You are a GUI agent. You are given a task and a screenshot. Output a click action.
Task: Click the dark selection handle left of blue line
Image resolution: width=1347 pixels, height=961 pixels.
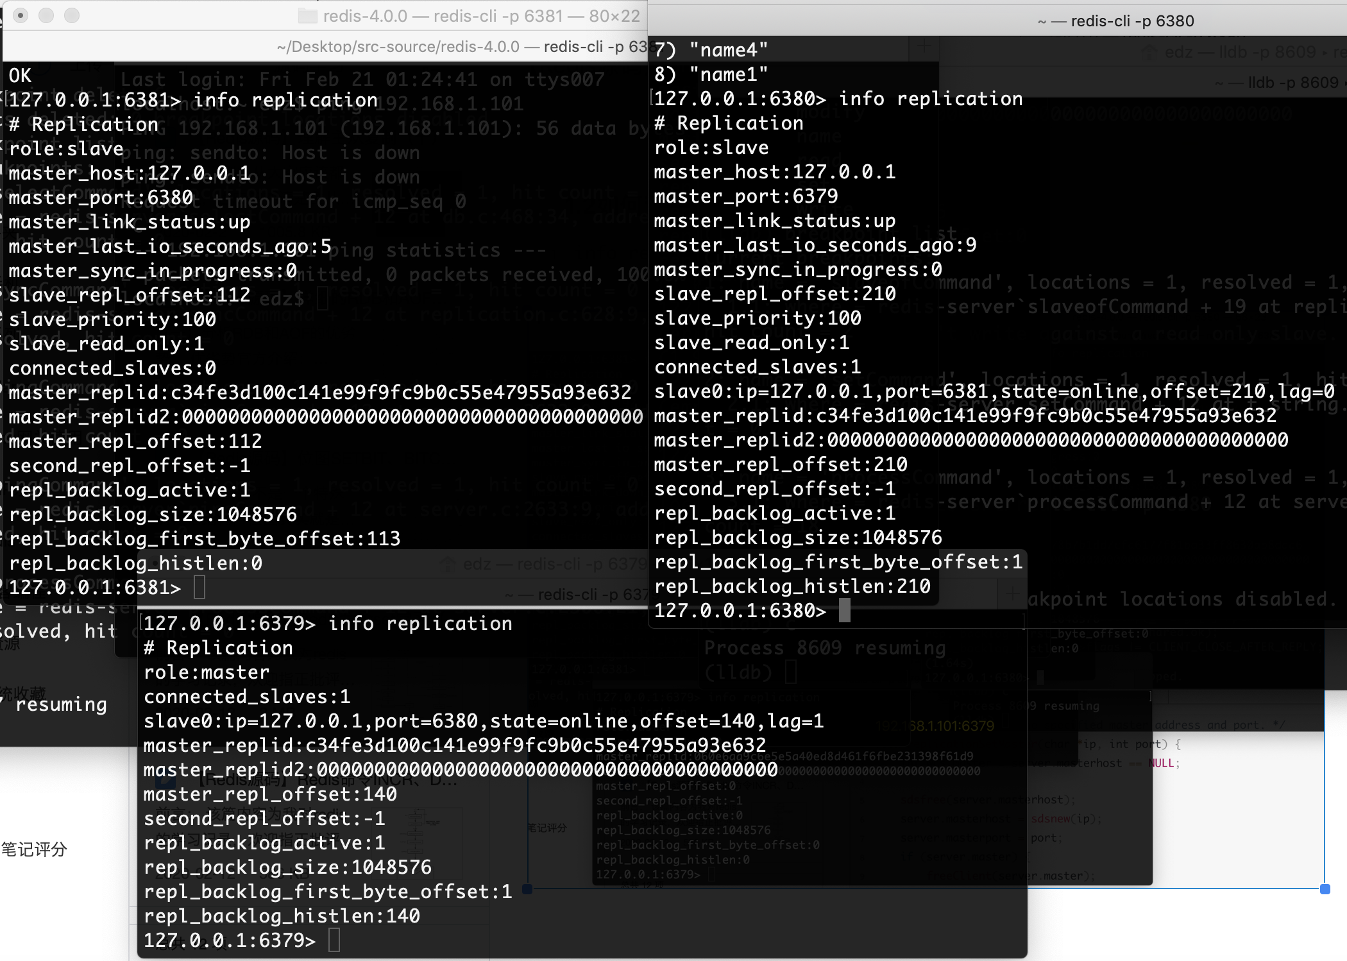coord(527,889)
